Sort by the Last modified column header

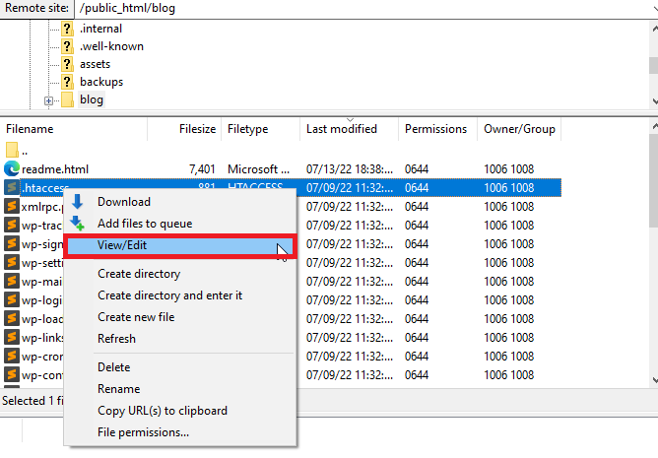coord(349,129)
